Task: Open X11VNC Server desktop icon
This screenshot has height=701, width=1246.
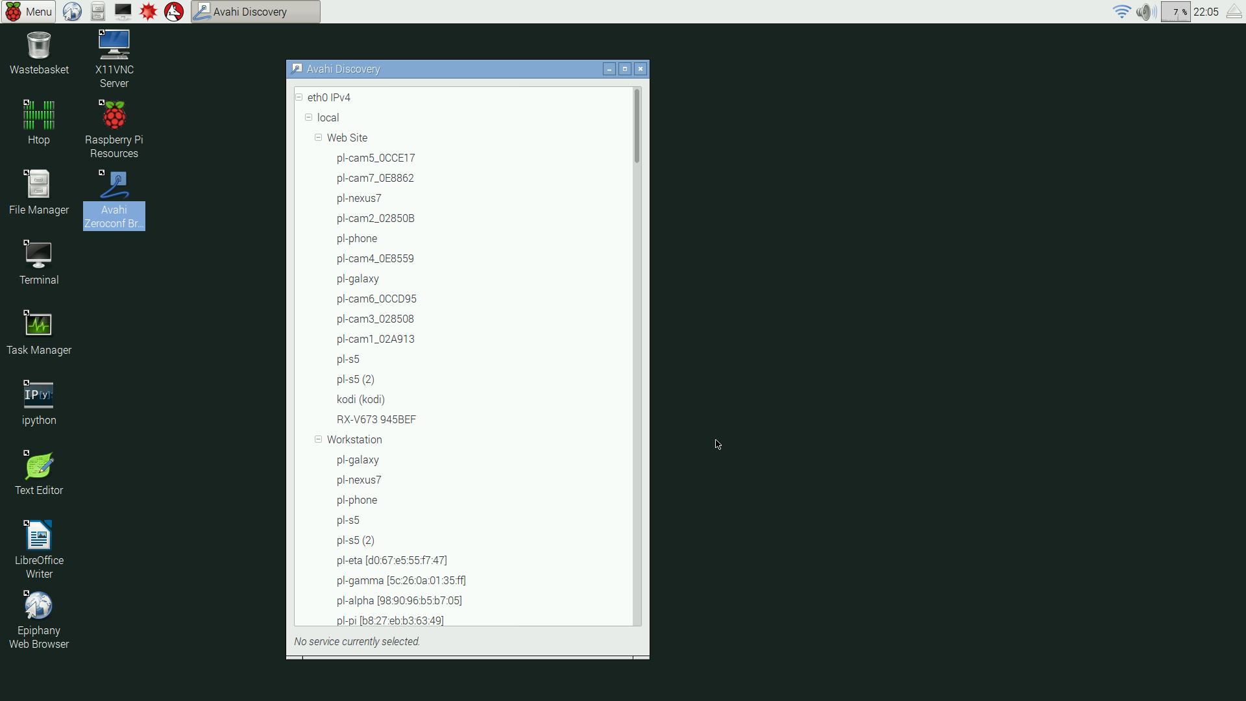Action: pyautogui.click(x=114, y=46)
